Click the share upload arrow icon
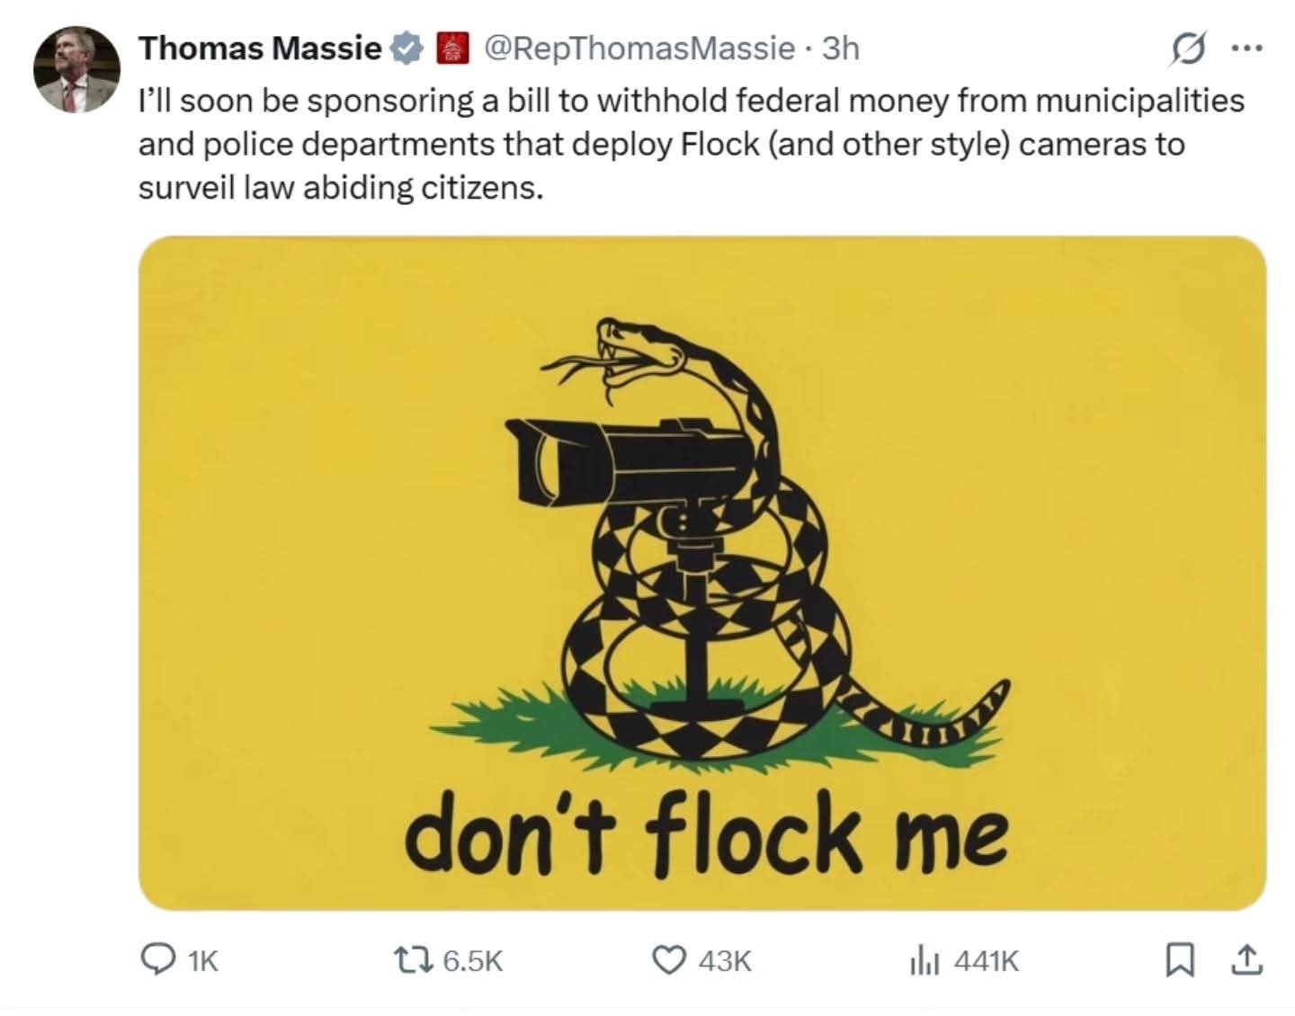 click(x=1246, y=961)
